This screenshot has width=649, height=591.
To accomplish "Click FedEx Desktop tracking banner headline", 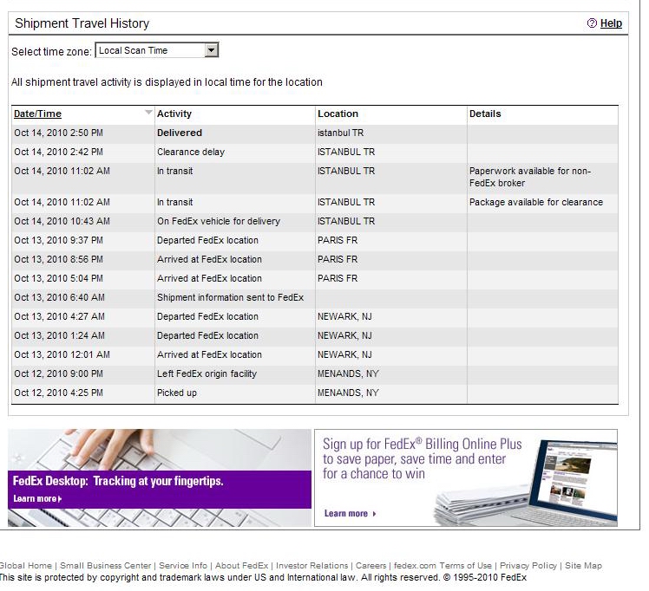I will coord(118,481).
